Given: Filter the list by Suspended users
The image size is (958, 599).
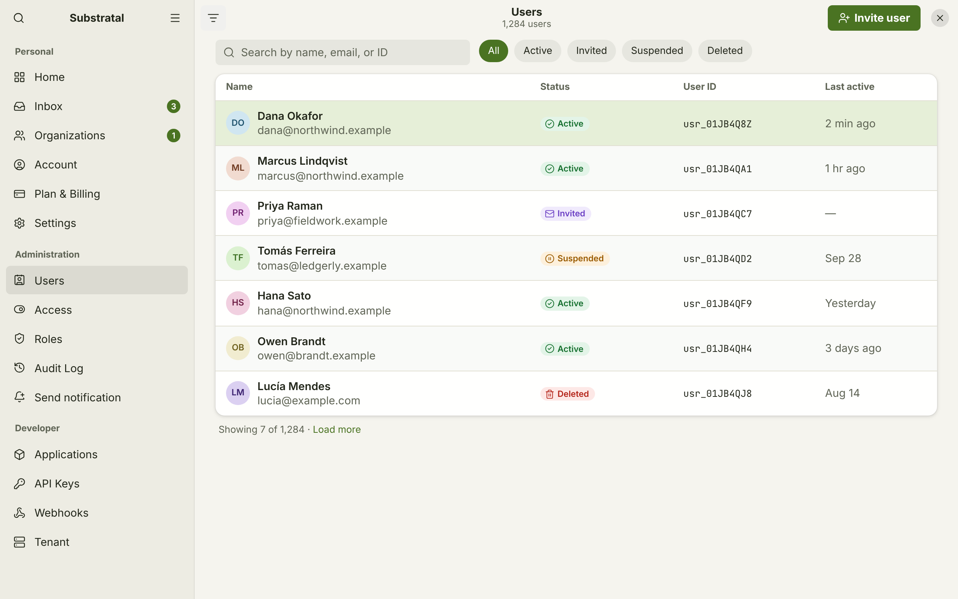Looking at the screenshot, I should [x=657, y=51].
